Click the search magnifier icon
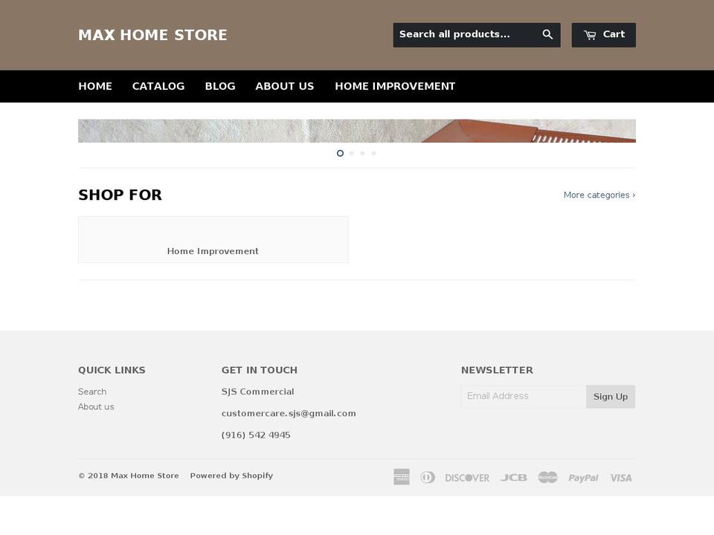Viewport: 714px width, 535px height. pyautogui.click(x=547, y=35)
